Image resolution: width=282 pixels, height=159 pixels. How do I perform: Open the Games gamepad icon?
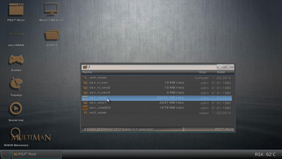pos(16,60)
